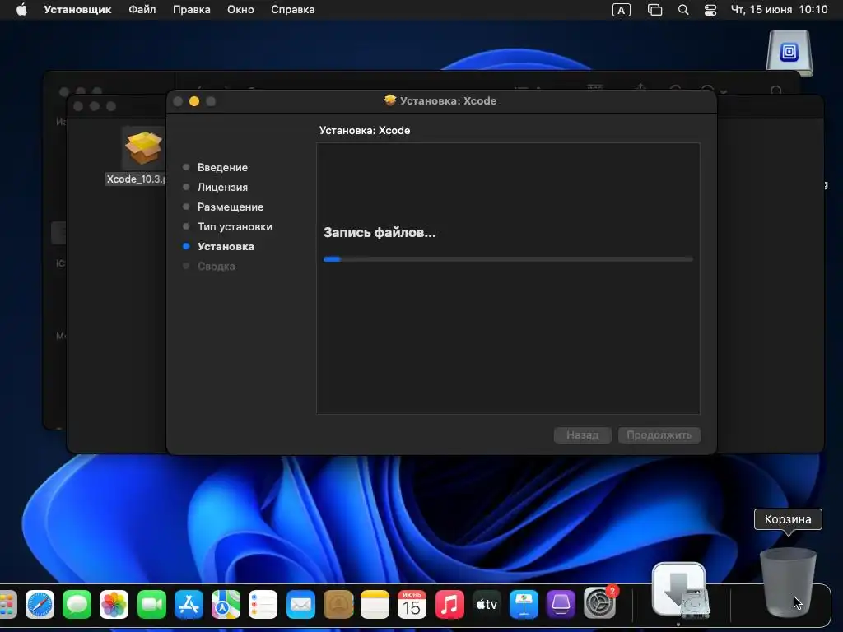Open Launchpad from the Dock
This screenshot has width=843, height=632.
point(7,604)
